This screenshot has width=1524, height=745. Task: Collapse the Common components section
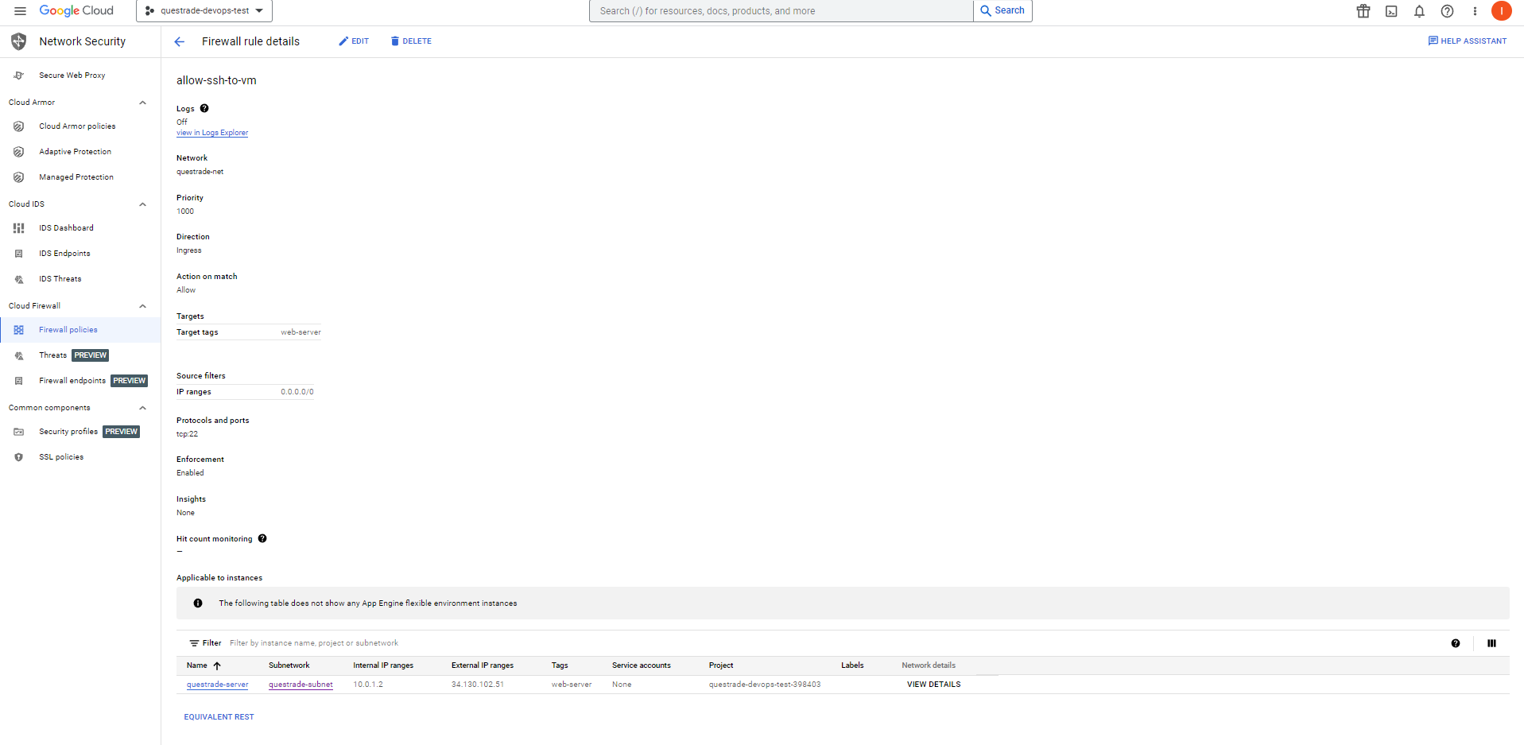(143, 407)
